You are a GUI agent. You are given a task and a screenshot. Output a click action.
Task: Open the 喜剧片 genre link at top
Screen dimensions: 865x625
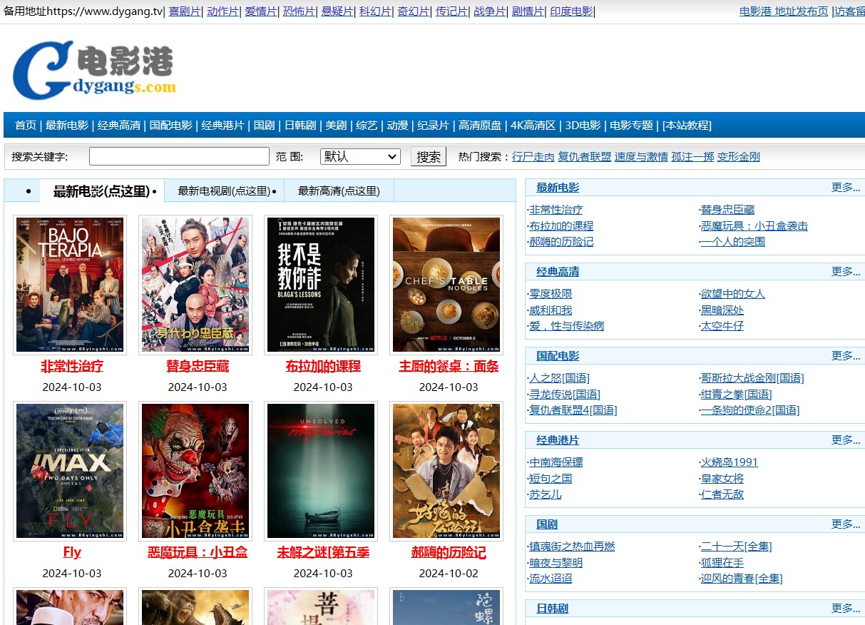(185, 11)
